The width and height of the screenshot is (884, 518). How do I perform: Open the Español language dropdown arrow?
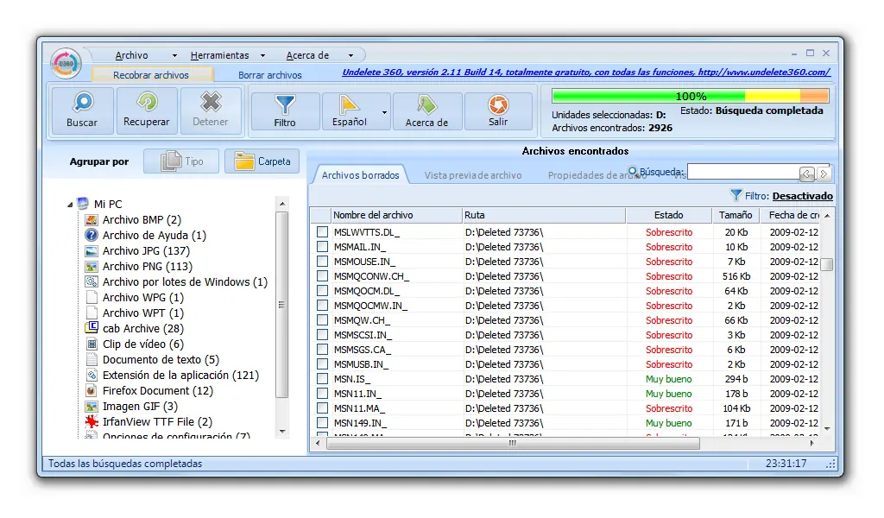[x=384, y=112]
